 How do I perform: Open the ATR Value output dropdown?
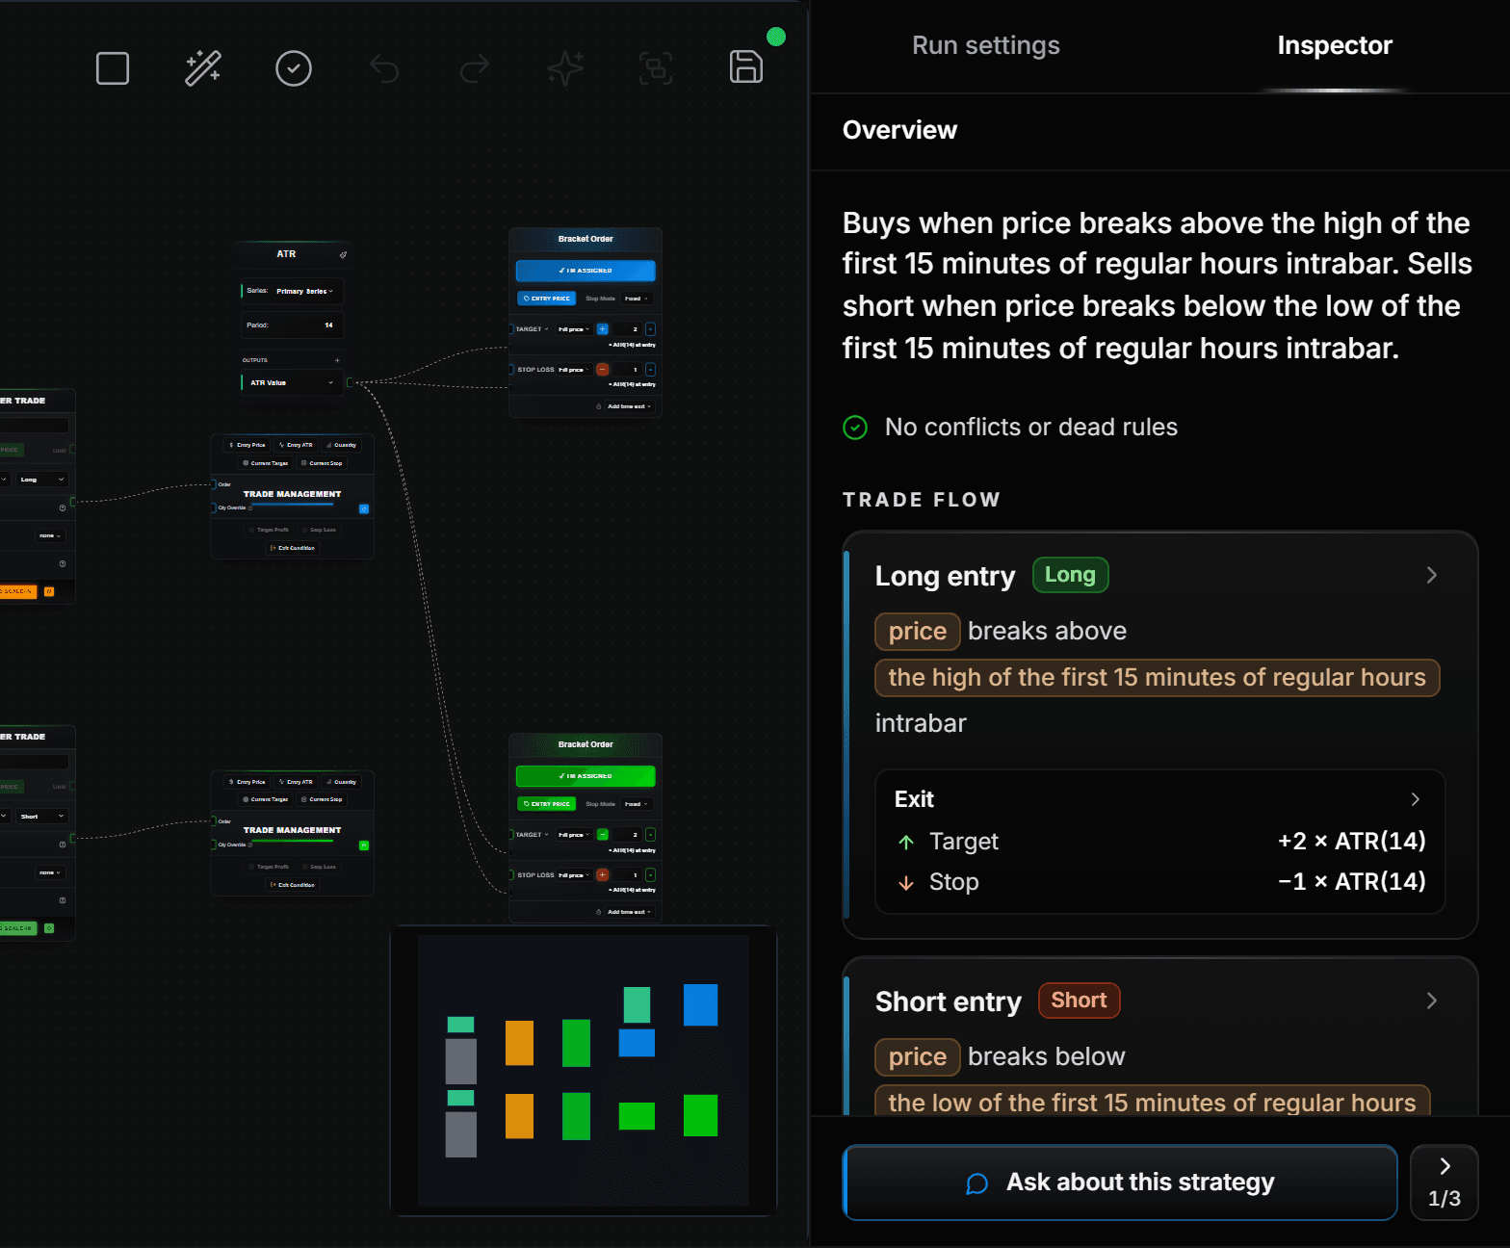(292, 382)
